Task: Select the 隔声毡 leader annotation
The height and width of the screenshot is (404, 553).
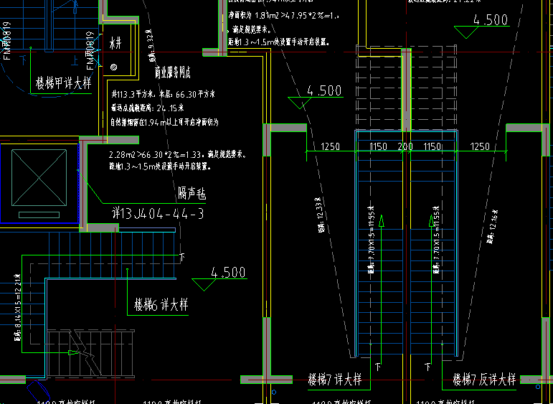Action: (x=192, y=194)
